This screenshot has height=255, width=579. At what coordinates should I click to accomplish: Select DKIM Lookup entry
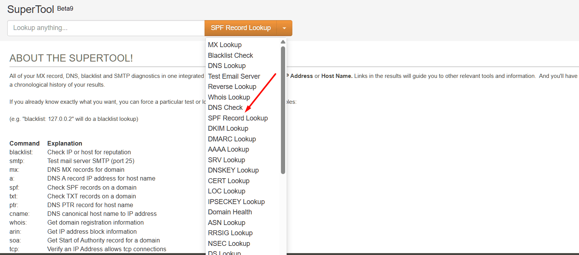coord(228,128)
